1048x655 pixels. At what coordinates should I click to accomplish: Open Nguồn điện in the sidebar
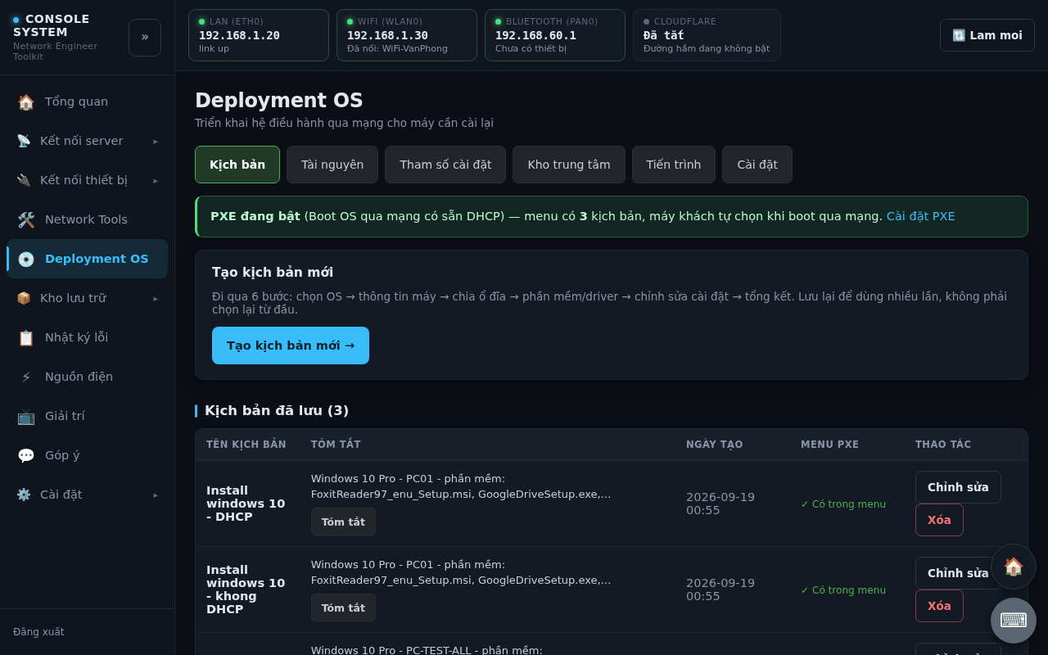click(x=88, y=377)
